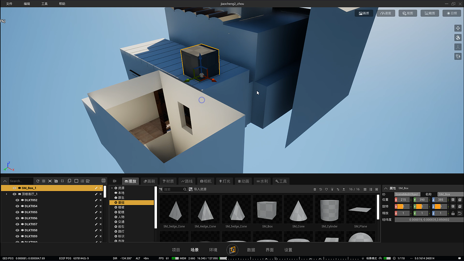This screenshot has width=464, height=261.
Task: Click the outliner Search field
Action: pyautogui.click(x=21, y=181)
